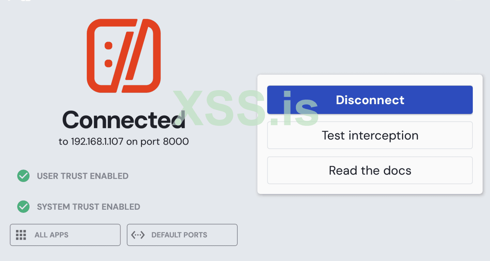Click the grid icon in All Apps
This screenshot has height=261, width=490.
click(21, 235)
